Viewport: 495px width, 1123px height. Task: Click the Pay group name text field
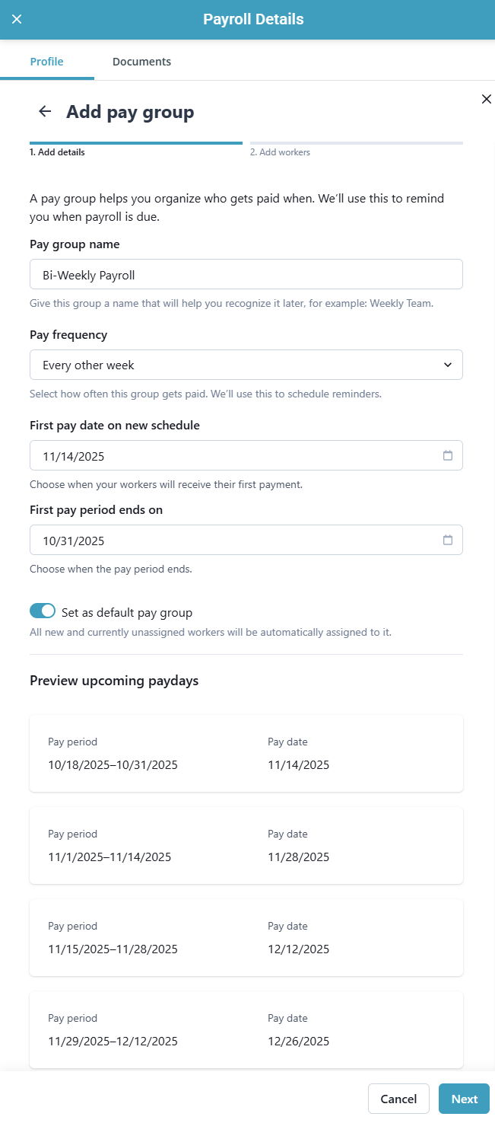pyautogui.click(x=246, y=274)
